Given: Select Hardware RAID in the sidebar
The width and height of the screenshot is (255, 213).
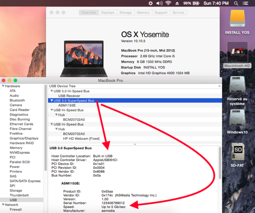Looking at the screenshot, I should click(22, 143).
